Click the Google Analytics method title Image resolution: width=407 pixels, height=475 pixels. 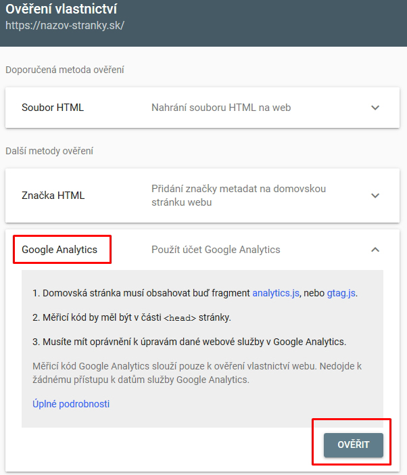59,250
